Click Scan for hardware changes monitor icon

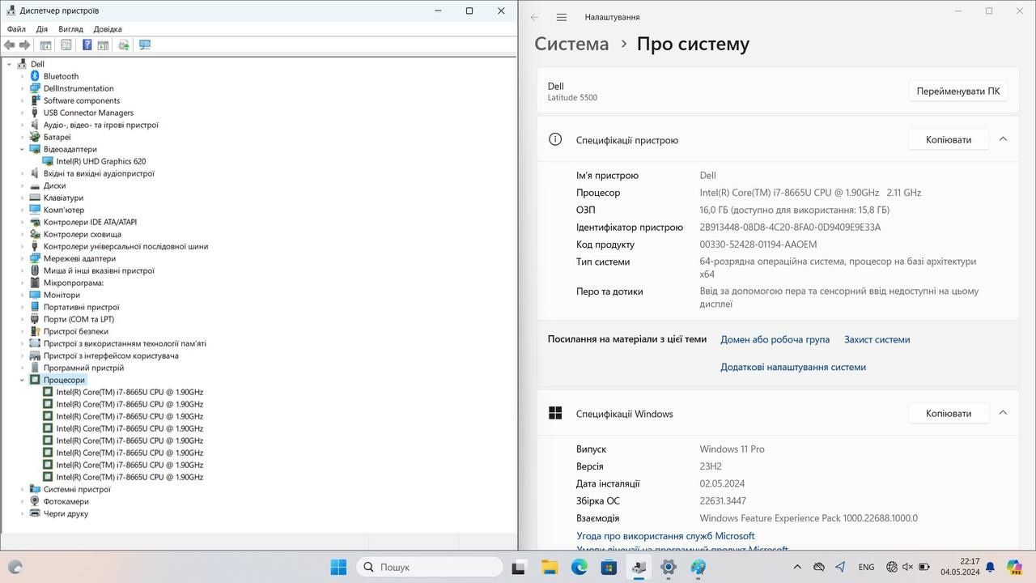coord(145,45)
